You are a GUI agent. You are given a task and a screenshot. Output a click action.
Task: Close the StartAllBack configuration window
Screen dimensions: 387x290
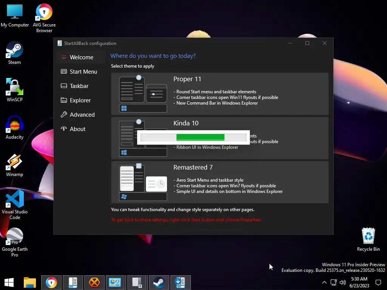(x=325, y=43)
